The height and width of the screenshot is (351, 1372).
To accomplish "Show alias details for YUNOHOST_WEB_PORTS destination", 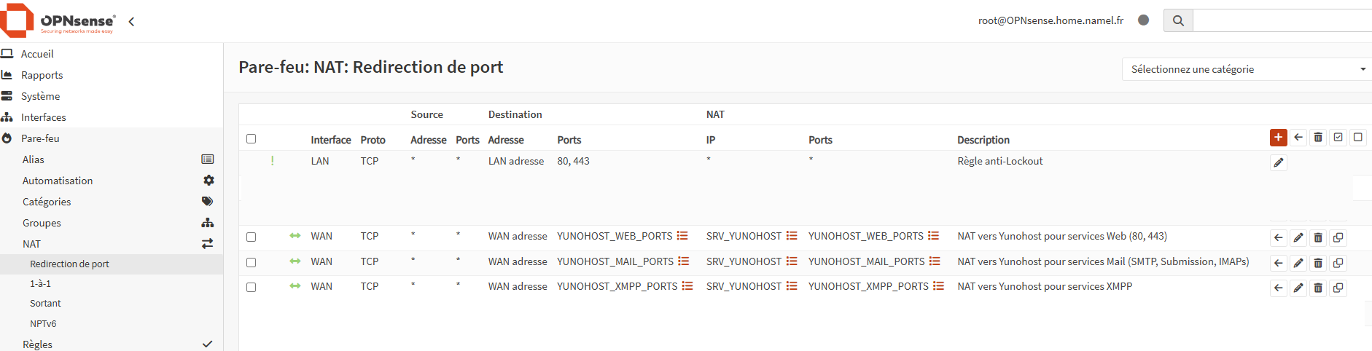I will pyautogui.click(x=682, y=236).
